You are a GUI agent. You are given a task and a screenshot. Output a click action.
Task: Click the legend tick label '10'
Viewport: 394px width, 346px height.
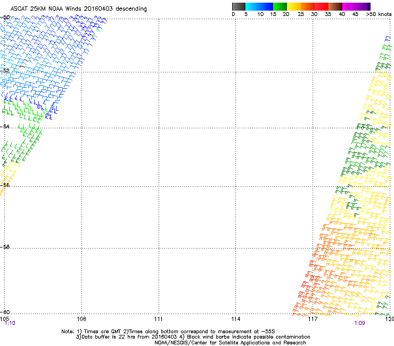[260, 14]
